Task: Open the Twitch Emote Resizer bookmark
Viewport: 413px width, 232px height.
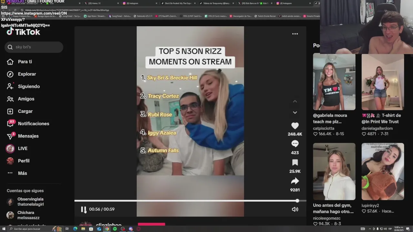Action: click(265, 16)
